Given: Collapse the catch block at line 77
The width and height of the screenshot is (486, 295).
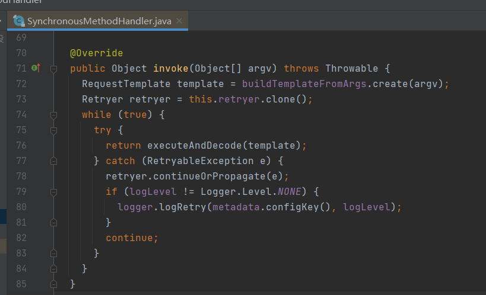Looking at the screenshot, I should pyautogui.click(x=53, y=161).
